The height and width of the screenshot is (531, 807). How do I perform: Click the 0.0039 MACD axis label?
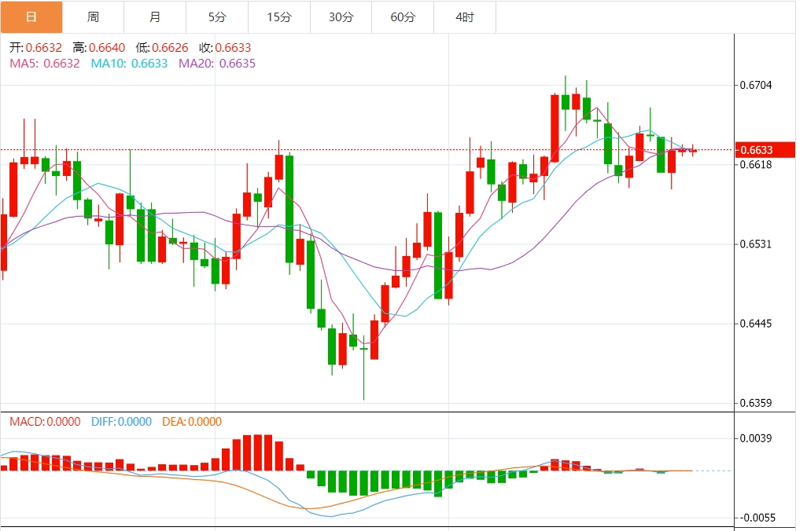pos(756,438)
